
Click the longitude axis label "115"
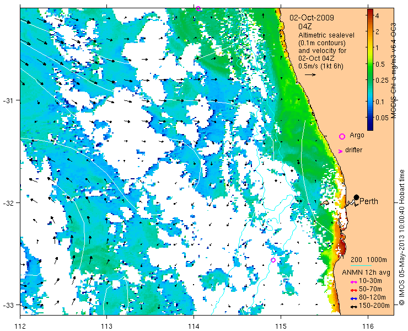[281, 326]
